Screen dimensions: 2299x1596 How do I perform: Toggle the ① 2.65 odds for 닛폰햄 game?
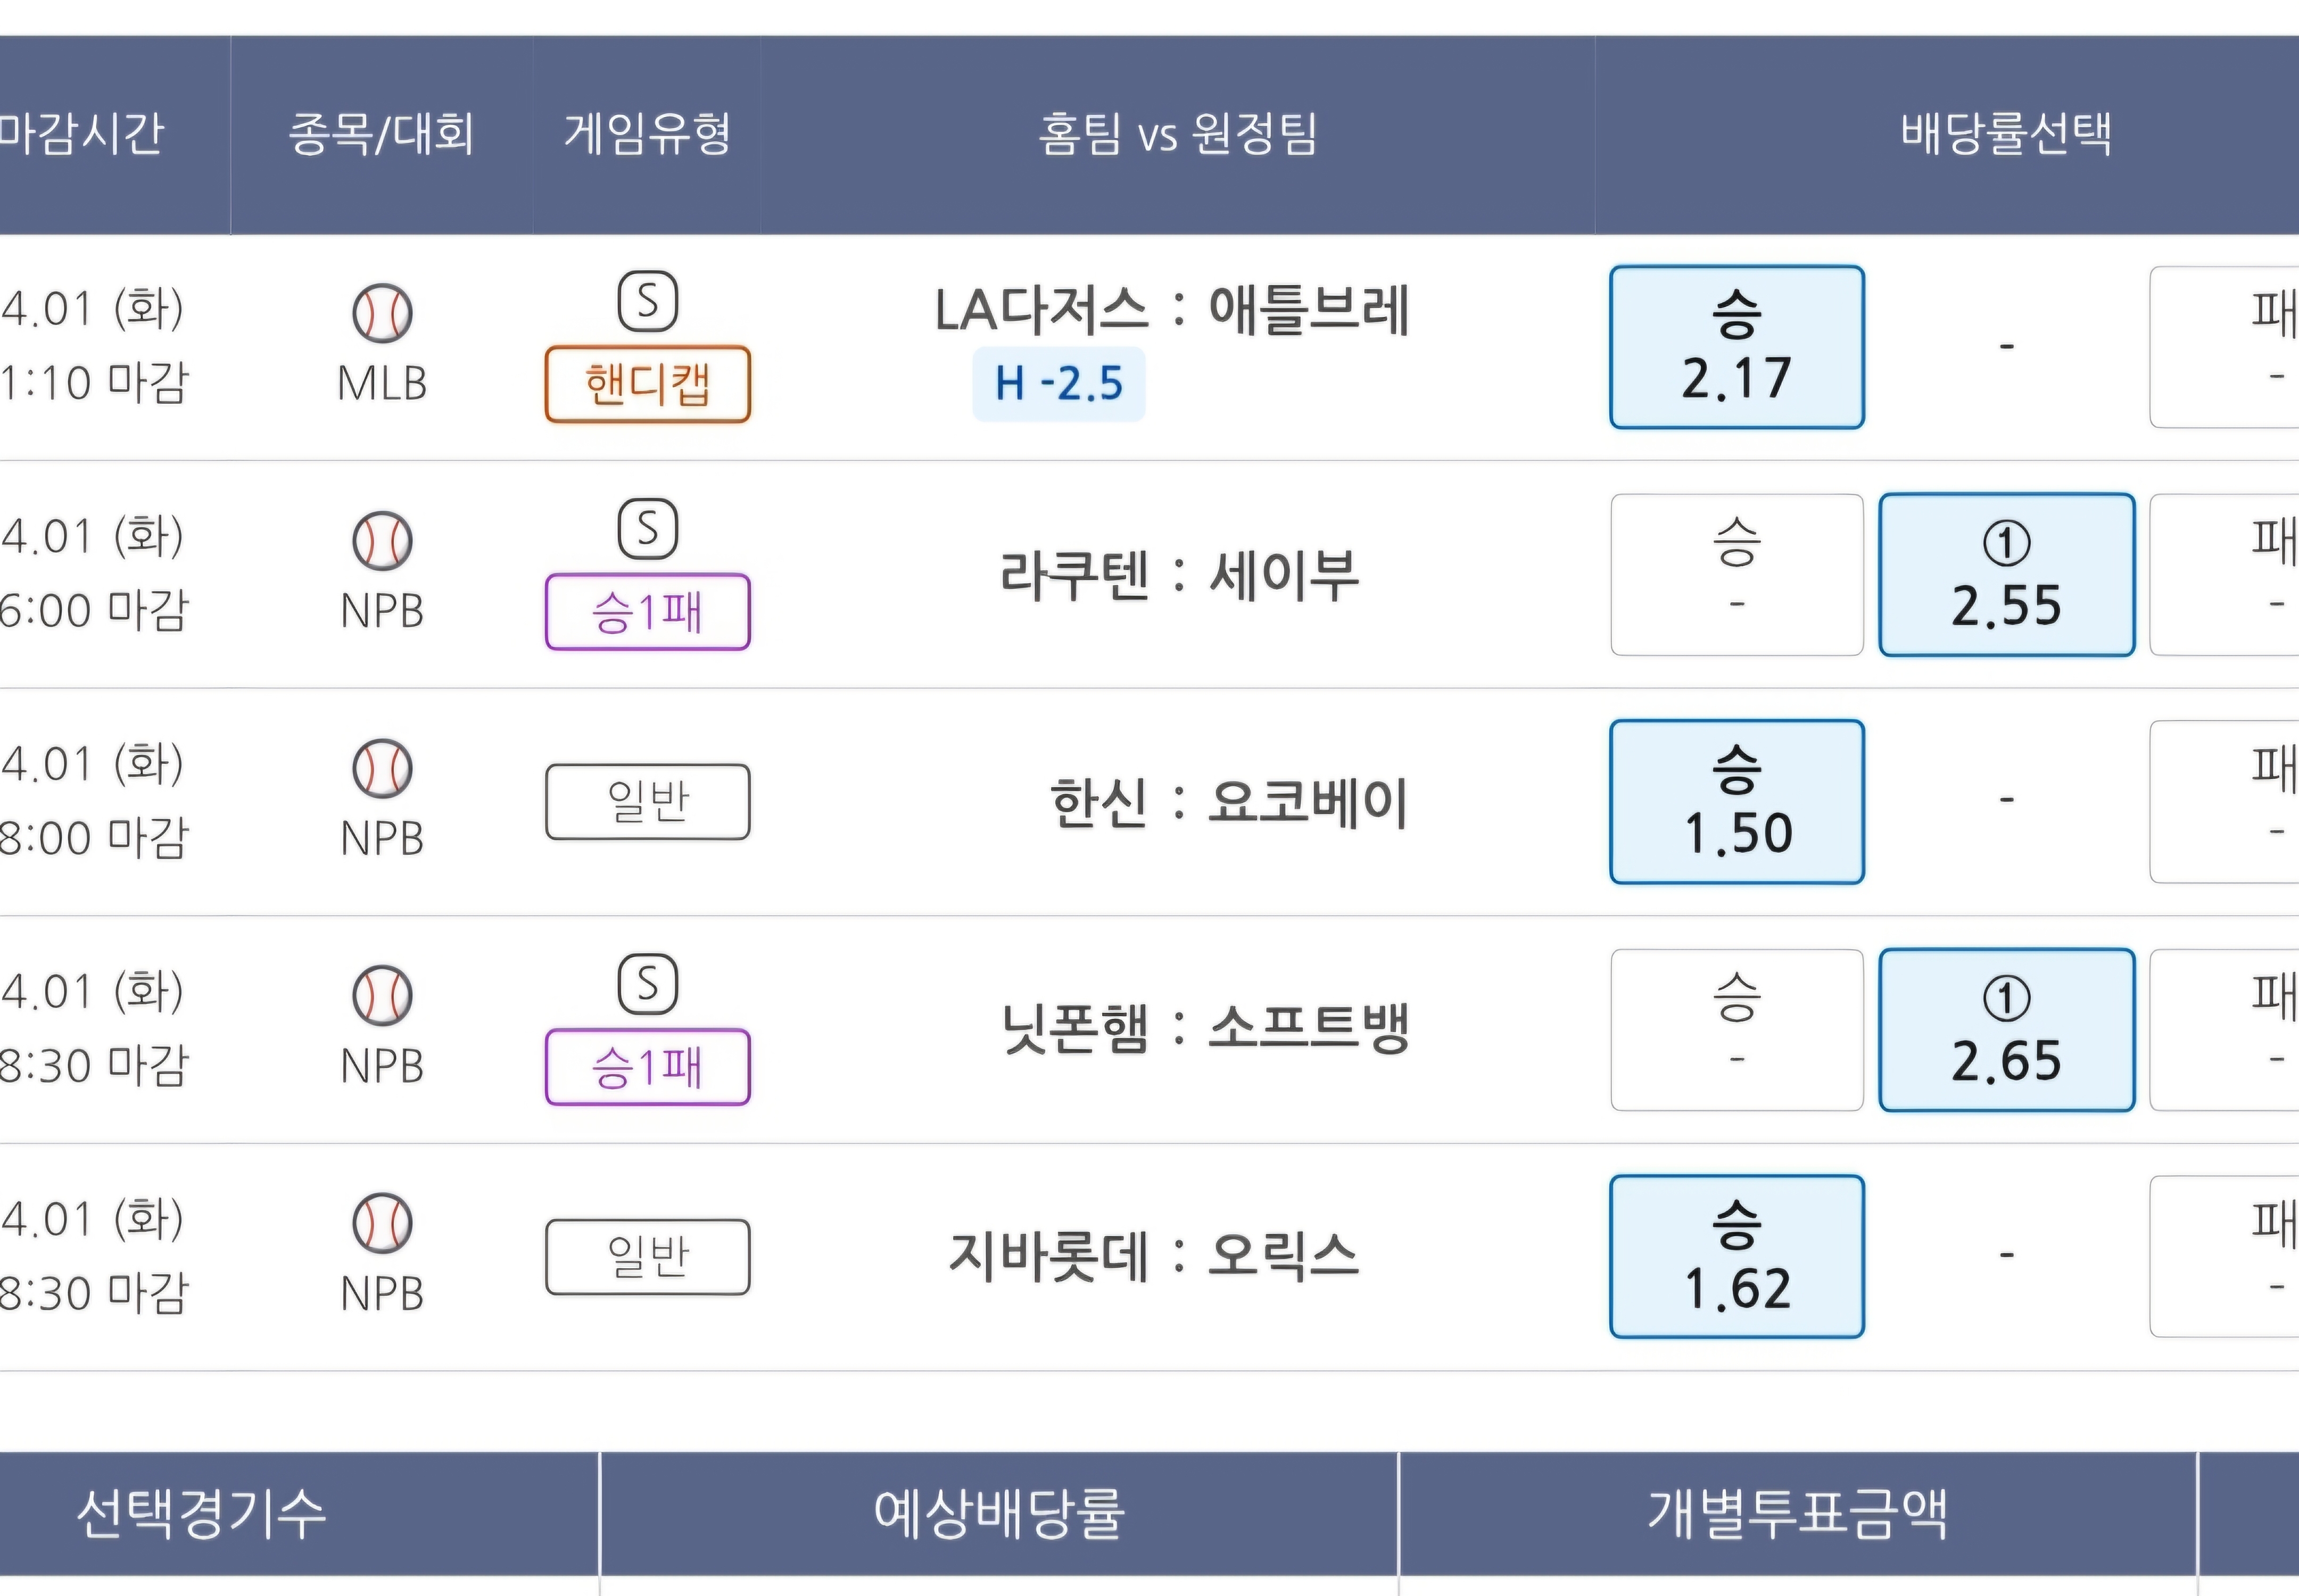pyautogui.click(x=2007, y=1030)
